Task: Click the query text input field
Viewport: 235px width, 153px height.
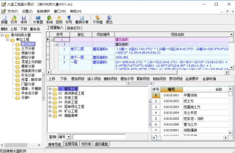Action: pyautogui.click(x=99, y=137)
